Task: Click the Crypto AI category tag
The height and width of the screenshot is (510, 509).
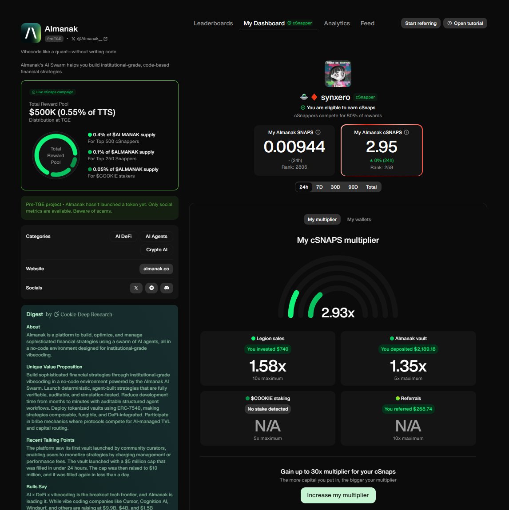Action: point(156,250)
